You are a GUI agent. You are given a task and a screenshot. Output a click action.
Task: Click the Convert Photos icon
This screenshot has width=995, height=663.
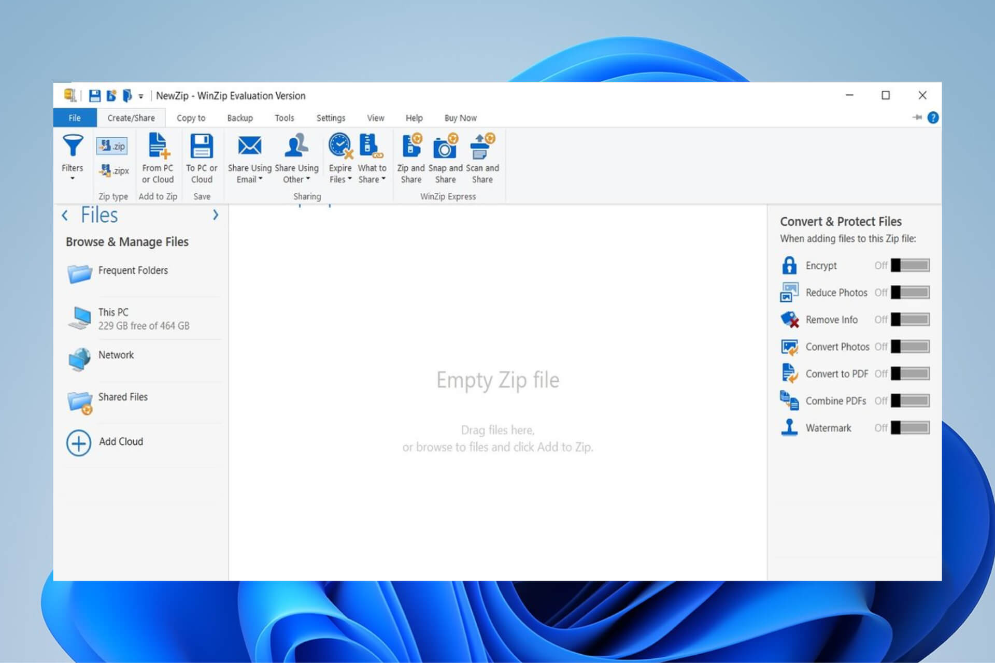789,347
